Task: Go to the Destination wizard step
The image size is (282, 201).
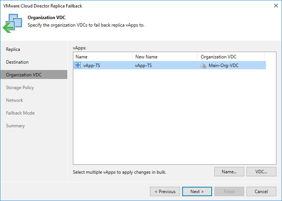Action: (17, 62)
